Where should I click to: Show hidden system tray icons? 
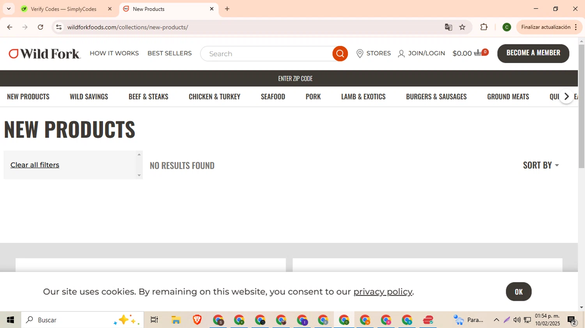496,320
